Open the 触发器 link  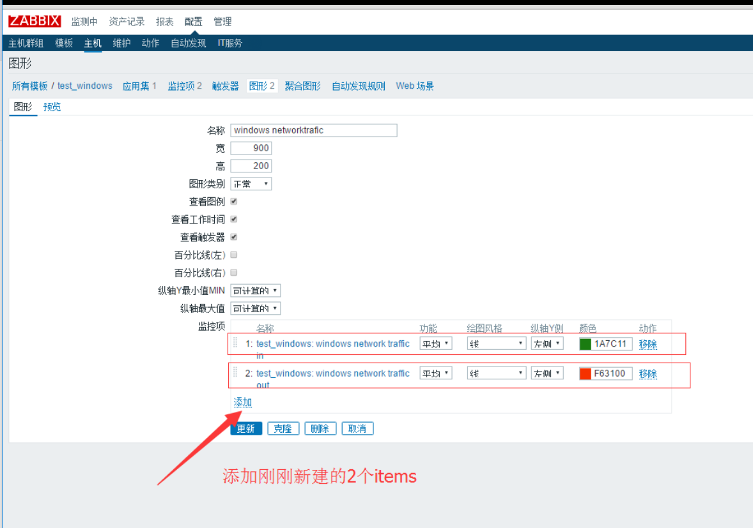click(225, 86)
